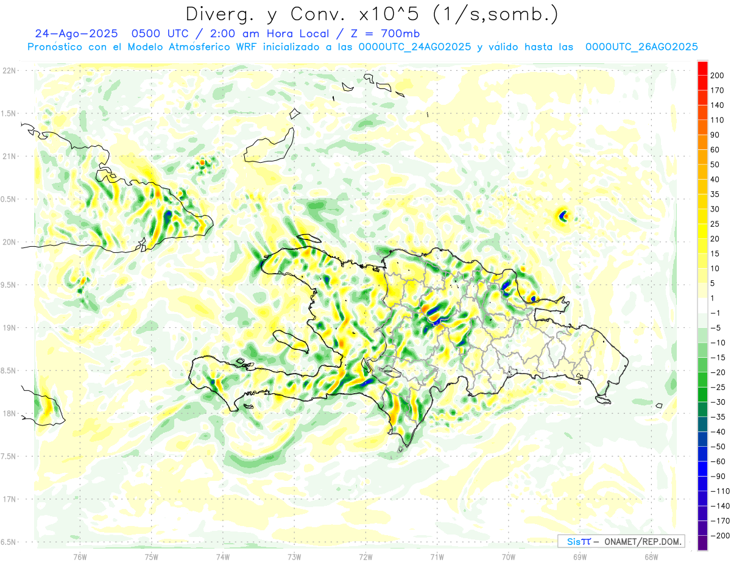Click the "0000UTC_24AGO2025" initialization time

pyautogui.click(x=415, y=47)
